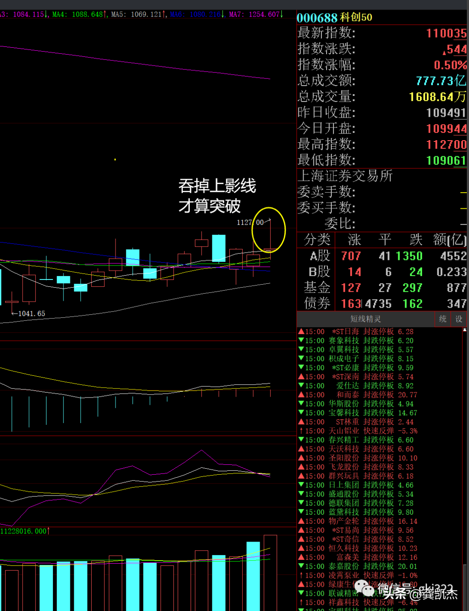The width and height of the screenshot is (469, 611).
Task: Select the 总成交量 value 1608.64万
Action: click(438, 97)
